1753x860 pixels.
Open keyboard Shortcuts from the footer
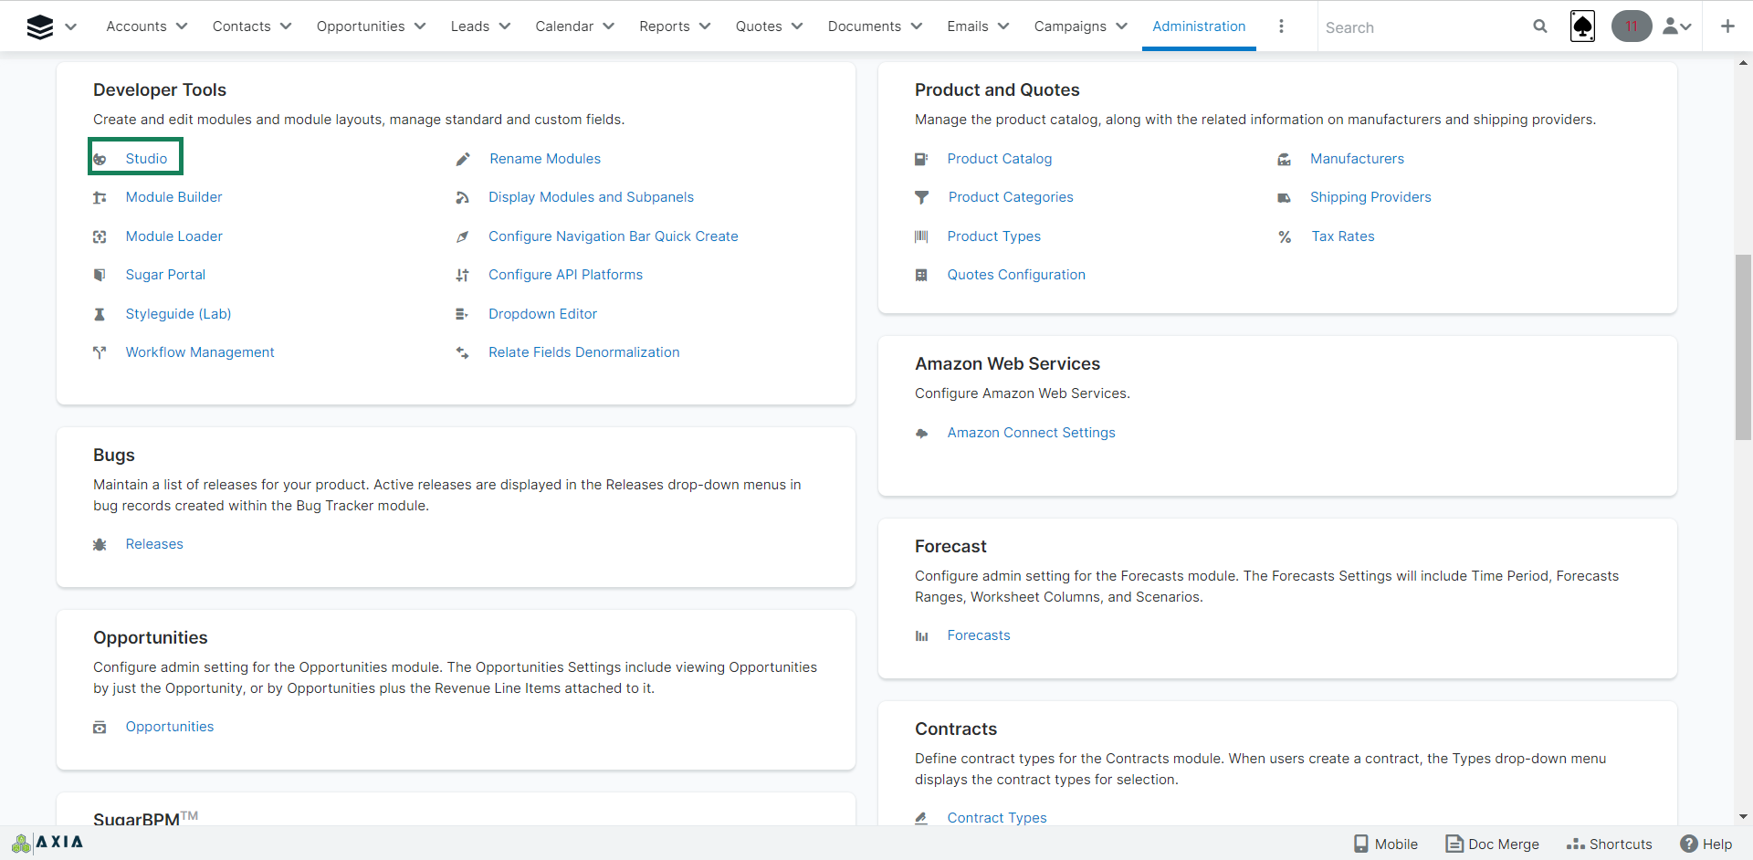pyautogui.click(x=1610, y=844)
